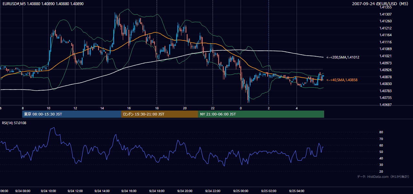Image resolution: width=413 pixels, height=194 pixels.
Task: Click RSI level 80 on axis
Action: [381, 132]
